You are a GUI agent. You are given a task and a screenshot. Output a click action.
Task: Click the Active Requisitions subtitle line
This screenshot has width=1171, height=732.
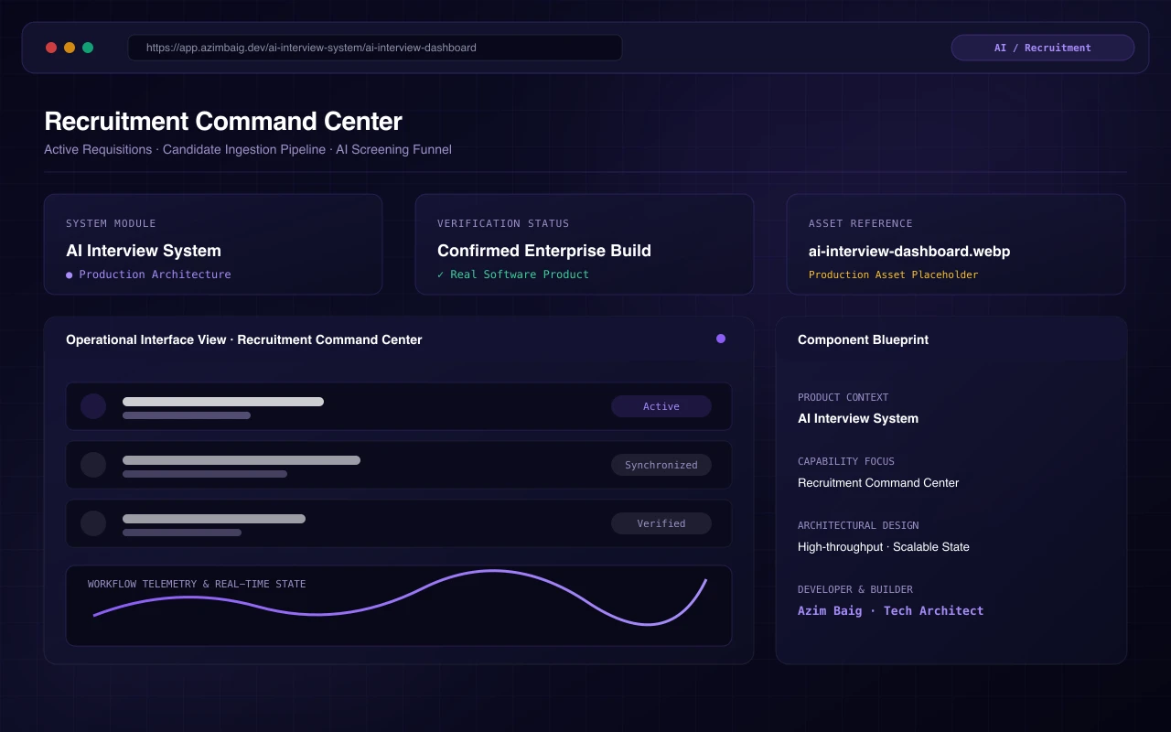point(248,149)
